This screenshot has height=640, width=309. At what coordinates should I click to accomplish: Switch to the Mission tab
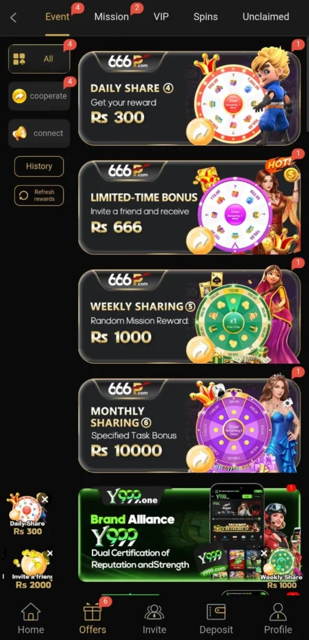[x=111, y=17]
